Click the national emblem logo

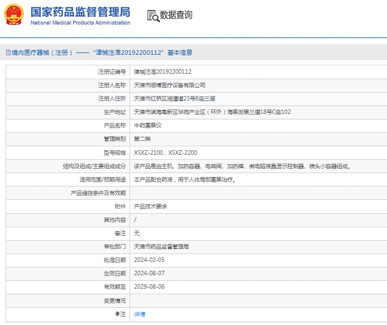click(14, 15)
